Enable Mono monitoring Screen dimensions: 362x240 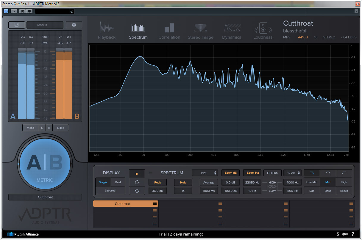click(30, 128)
